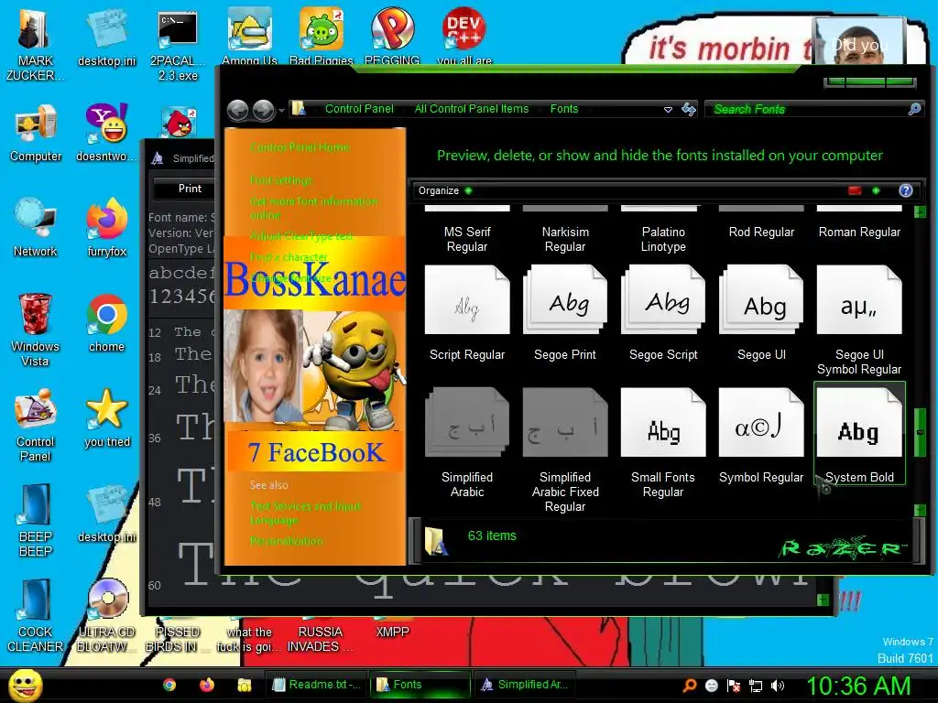
Task: Open the Network desktop icon
Action: tap(36, 228)
